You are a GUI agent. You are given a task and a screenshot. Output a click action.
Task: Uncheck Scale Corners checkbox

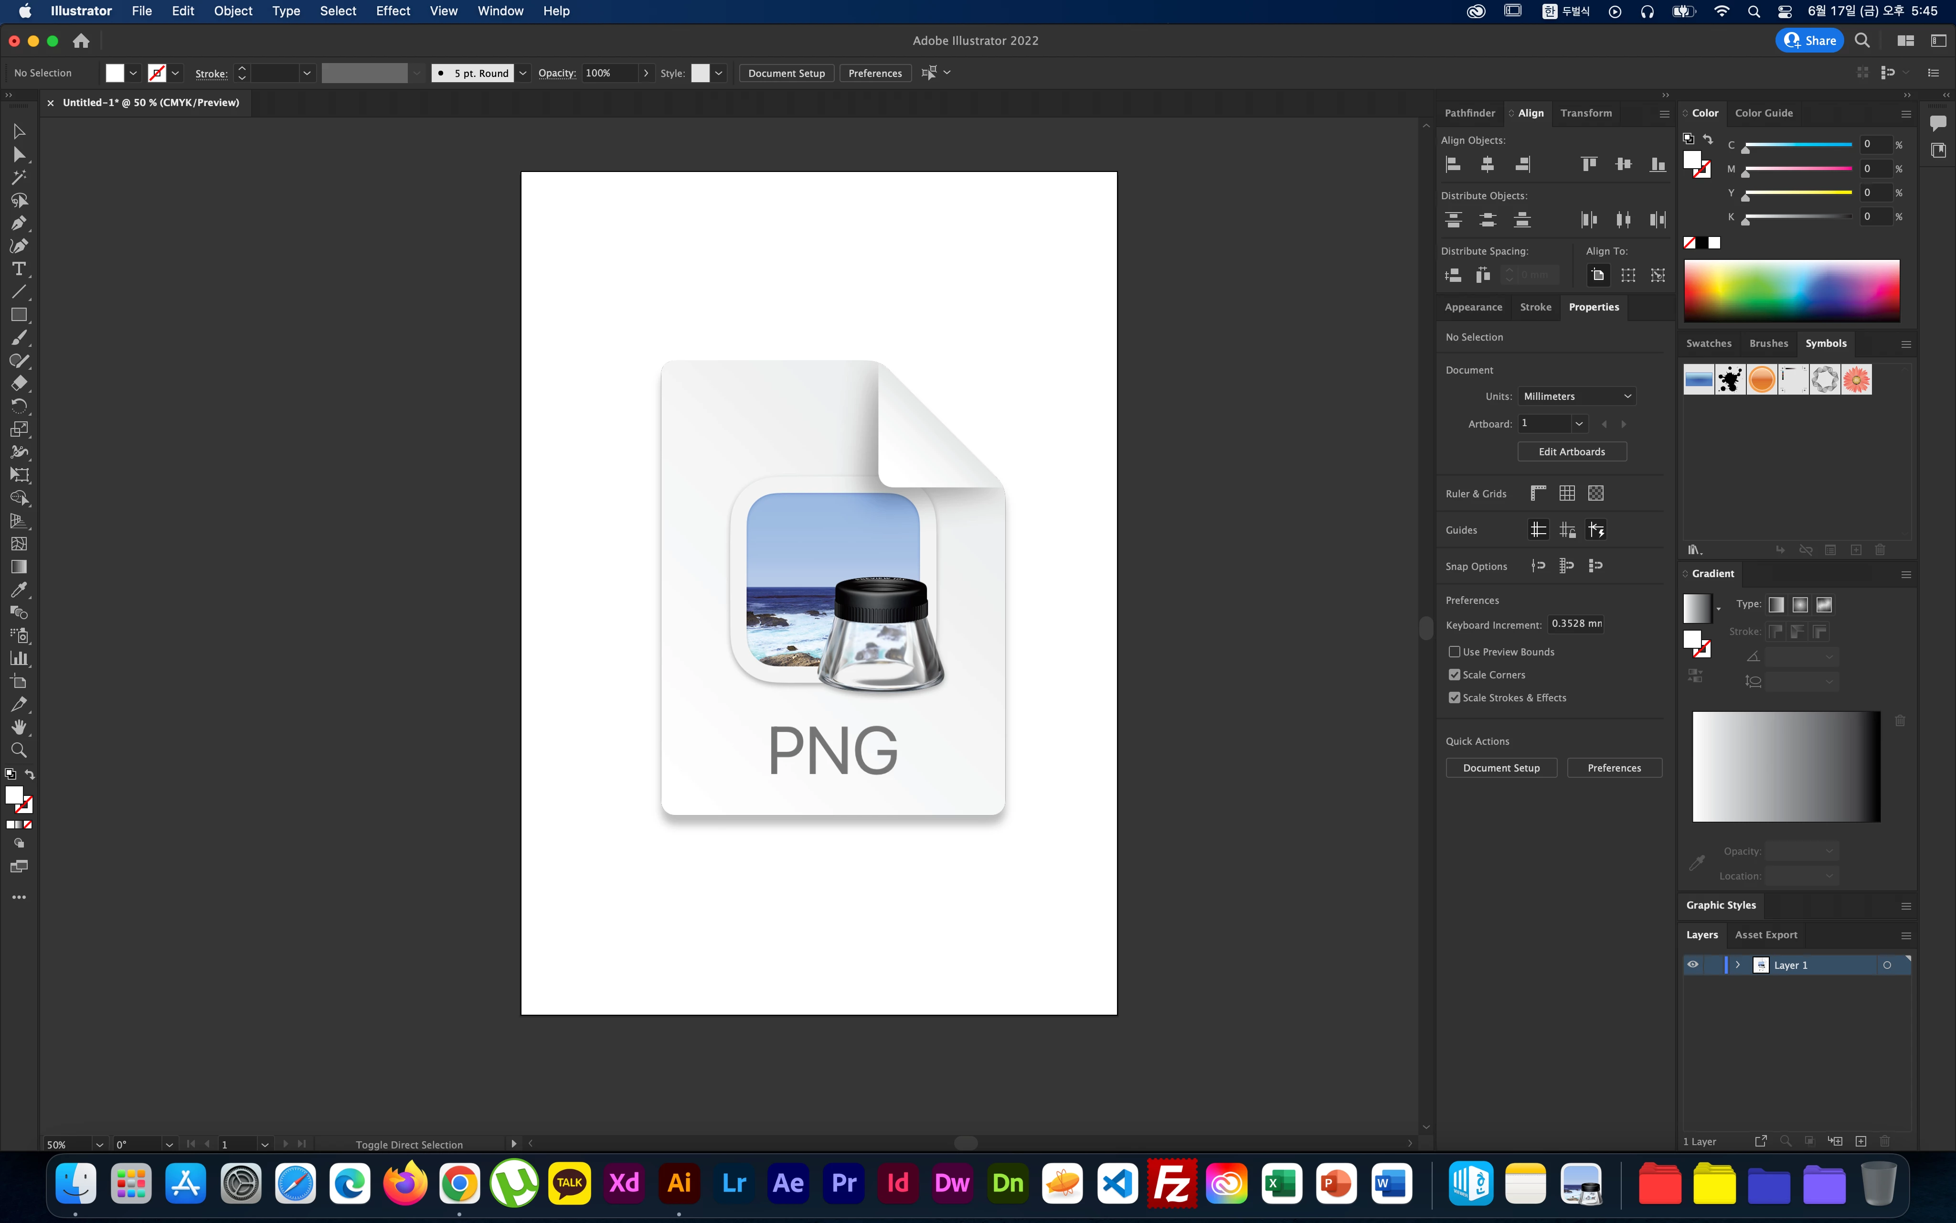click(1454, 675)
